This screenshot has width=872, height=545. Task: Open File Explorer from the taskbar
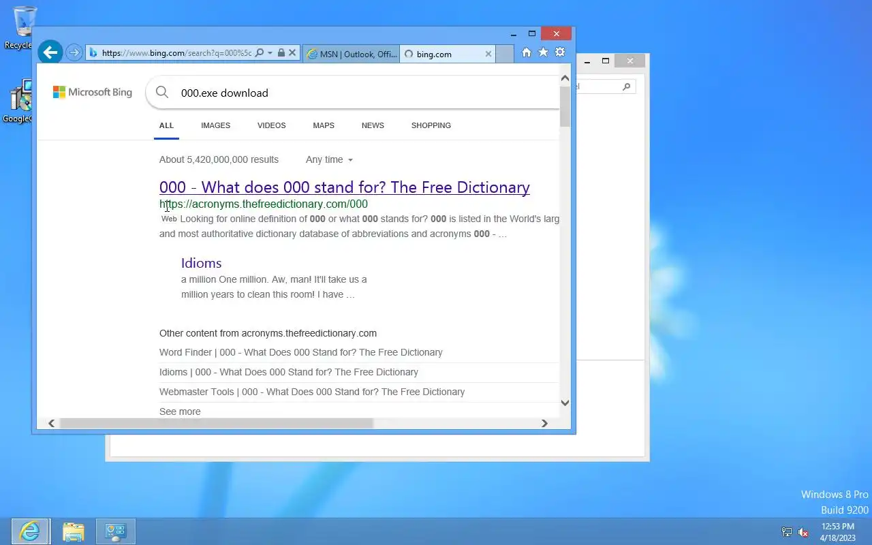click(x=73, y=531)
